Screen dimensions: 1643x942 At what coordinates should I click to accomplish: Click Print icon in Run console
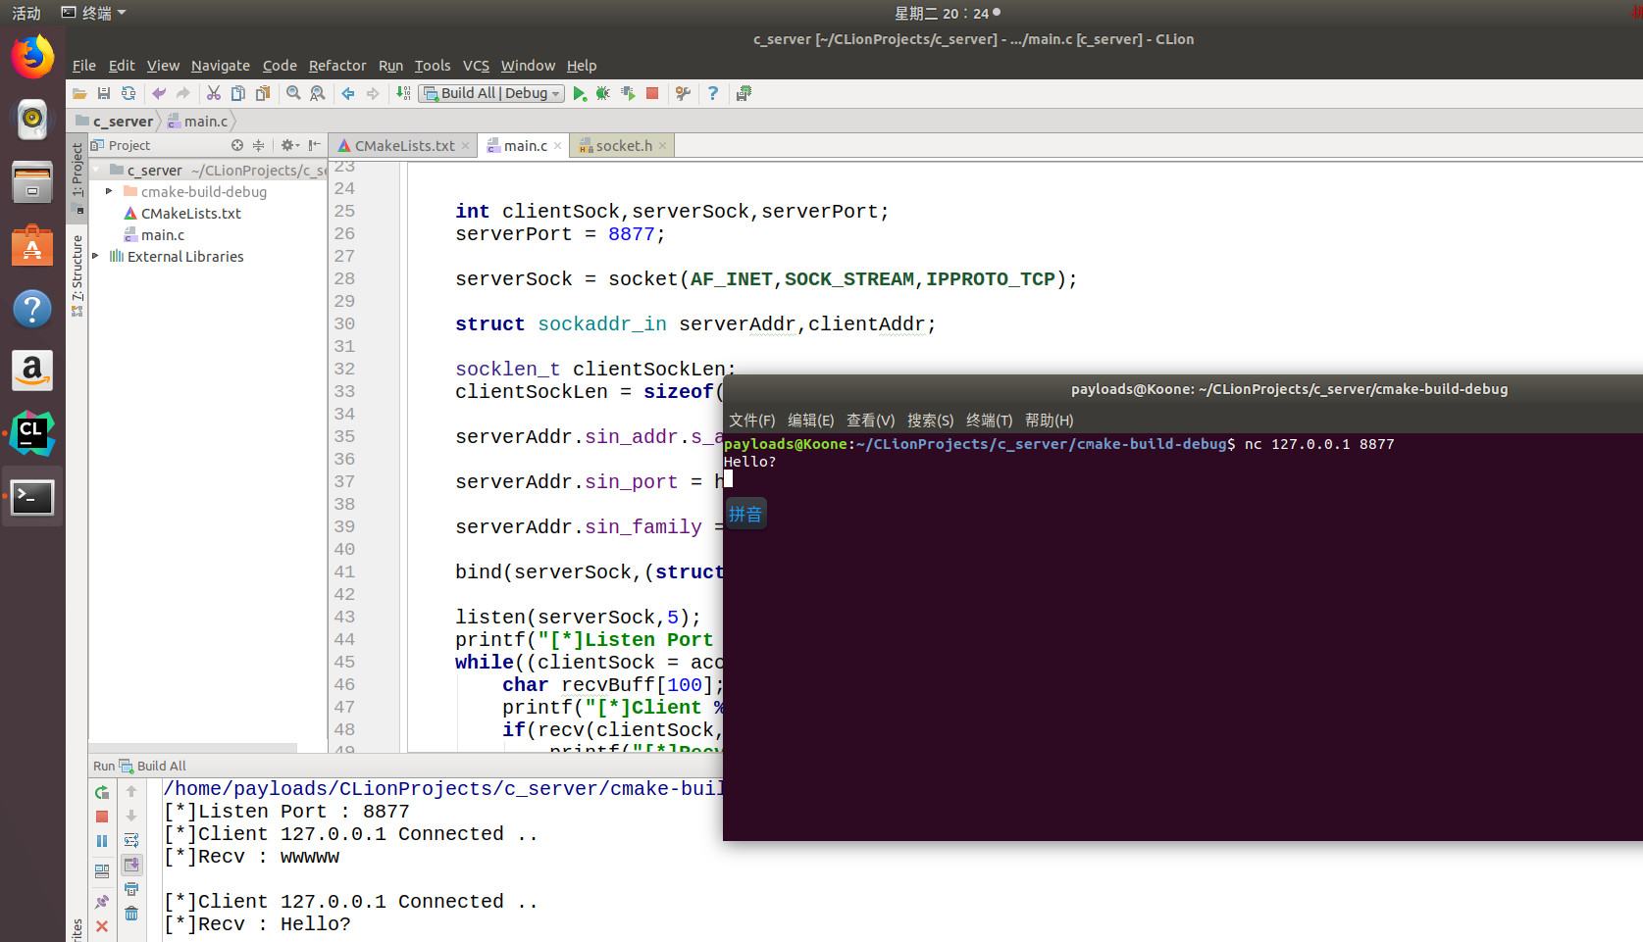(x=131, y=889)
